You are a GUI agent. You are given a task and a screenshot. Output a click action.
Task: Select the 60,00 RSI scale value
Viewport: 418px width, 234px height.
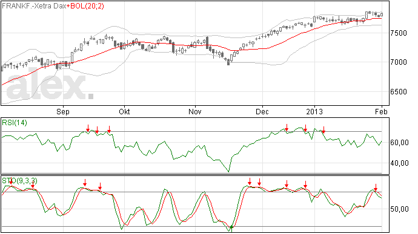400,143
